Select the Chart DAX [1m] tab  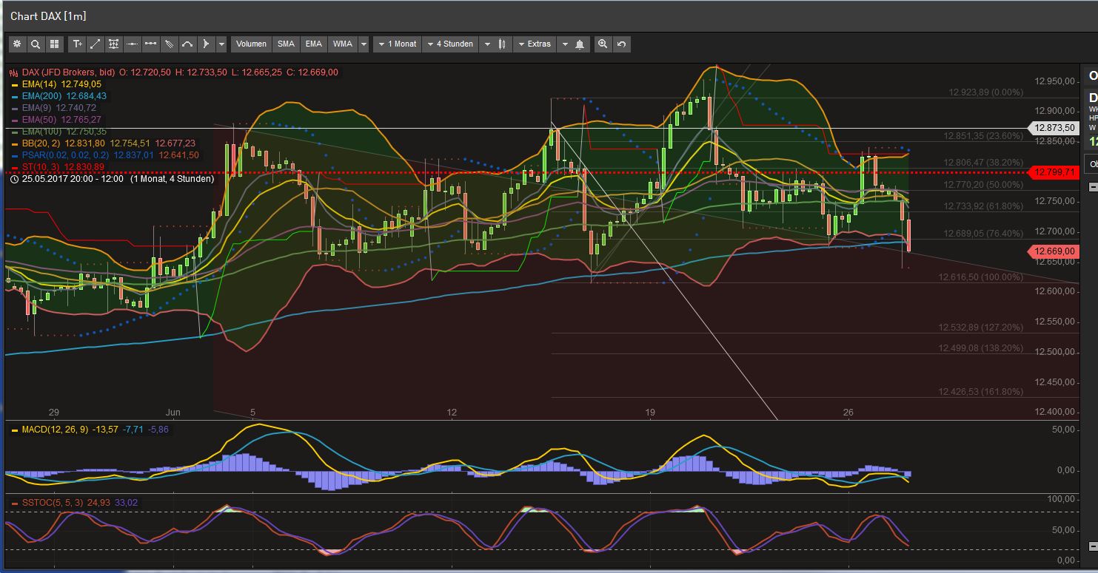48,15
